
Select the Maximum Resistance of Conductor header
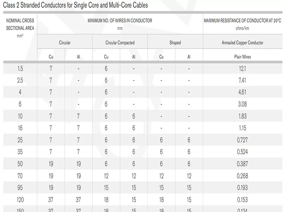point(243,21)
